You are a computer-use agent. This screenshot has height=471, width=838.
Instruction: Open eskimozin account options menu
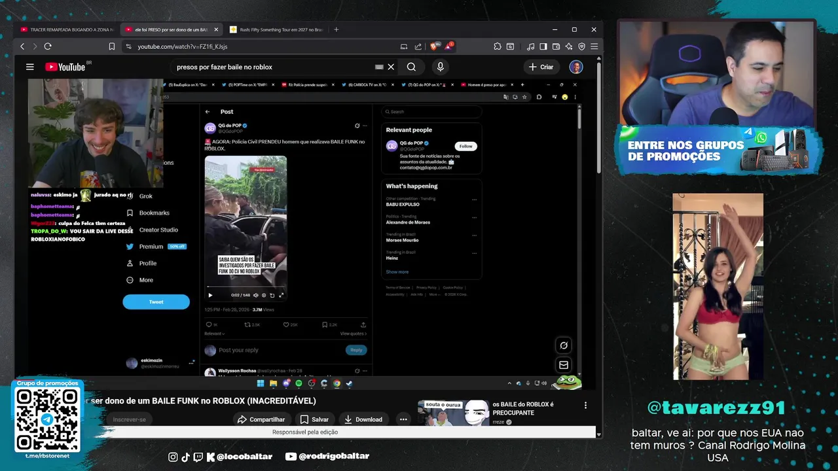[x=191, y=363]
